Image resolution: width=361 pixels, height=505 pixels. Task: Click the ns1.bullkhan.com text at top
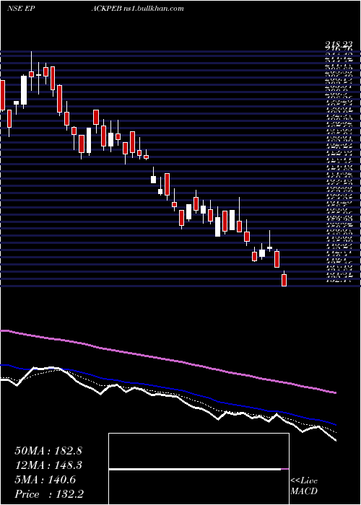click(153, 8)
